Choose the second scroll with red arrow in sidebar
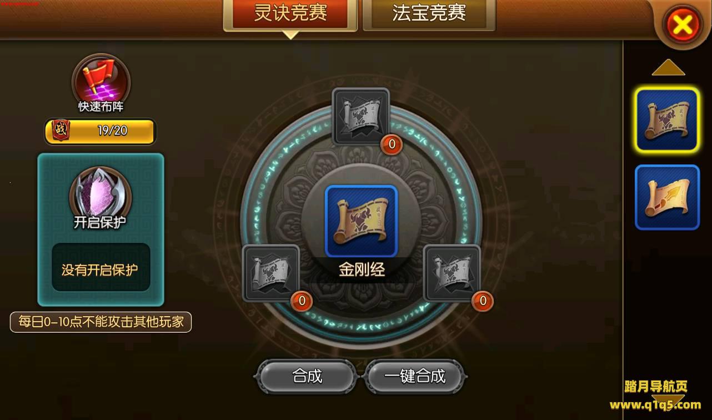The width and height of the screenshot is (712, 420). point(667,198)
